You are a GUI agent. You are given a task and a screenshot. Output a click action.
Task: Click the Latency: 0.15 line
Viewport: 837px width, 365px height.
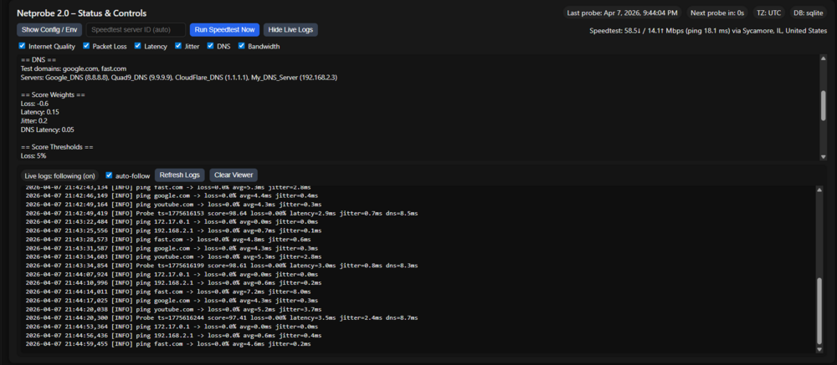click(x=40, y=113)
